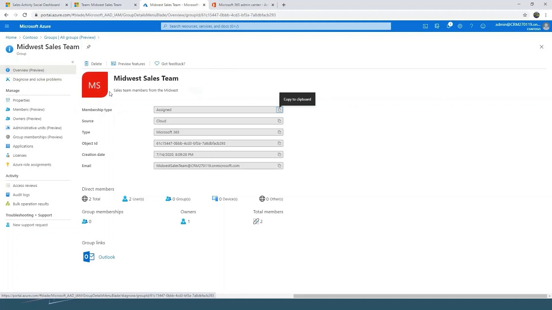Click the Delete group button
This screenshot has width=552, height=310.
(93, 64)
